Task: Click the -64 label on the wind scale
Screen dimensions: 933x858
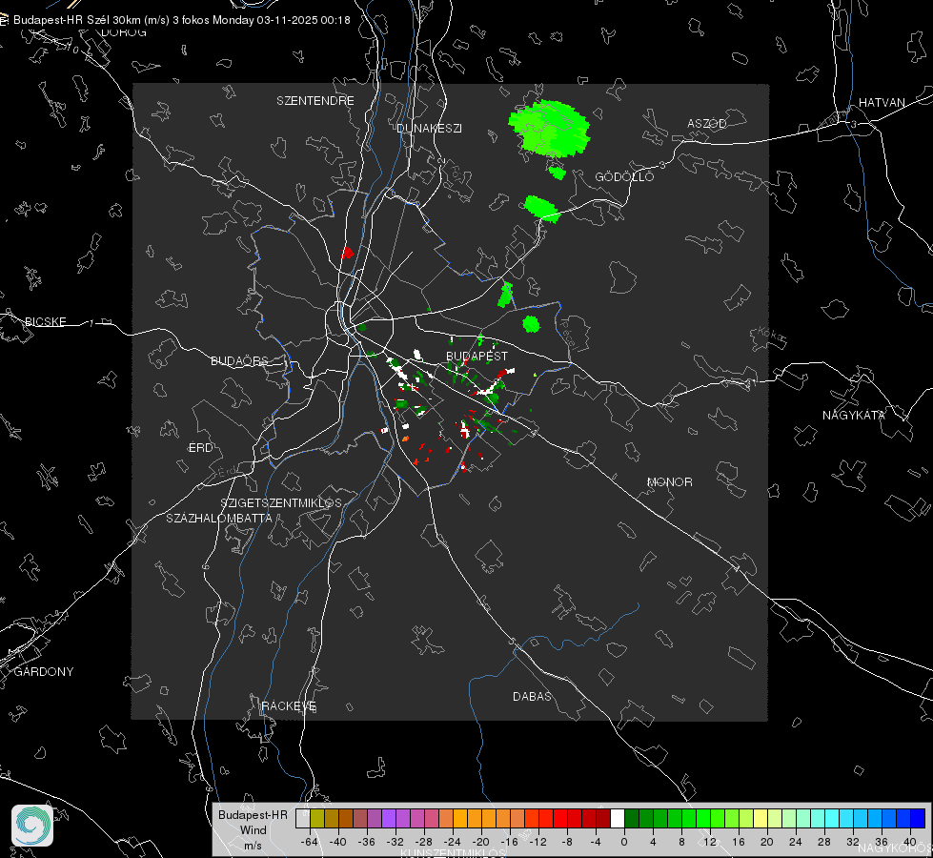Action: coord(309,842)
